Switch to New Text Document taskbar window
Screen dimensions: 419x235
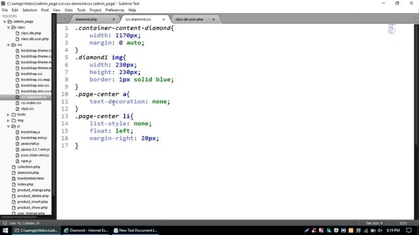pos(136,230)
